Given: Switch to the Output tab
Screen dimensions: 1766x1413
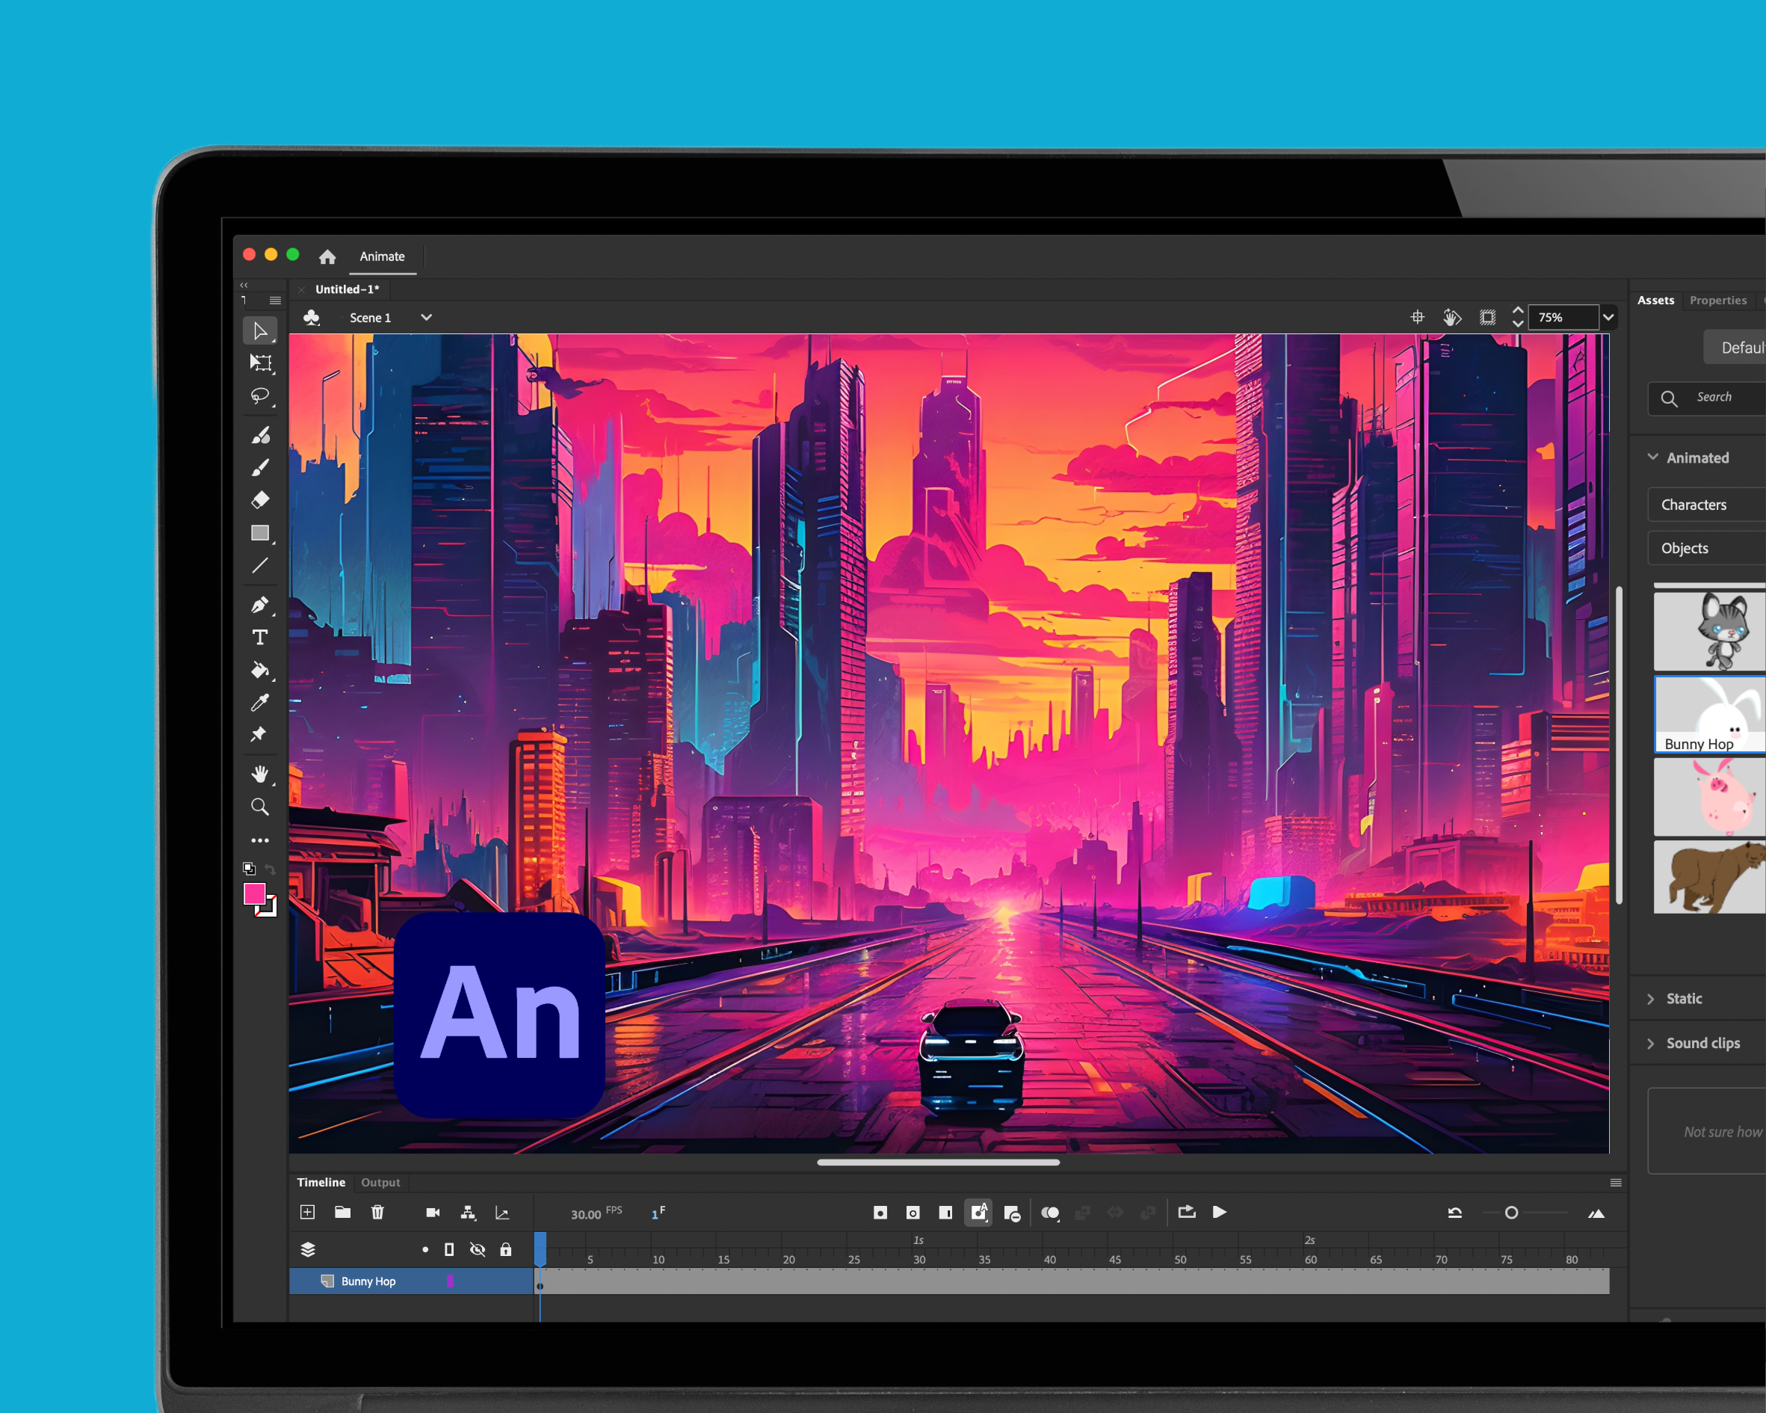Looking at the screenshot, I should tap(380, 1183).
